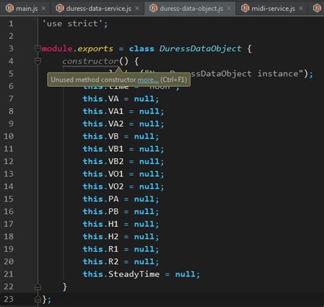Click line number 23 in the gutter
The height and width of the screenshot is (307, 324).
point(9,299)
